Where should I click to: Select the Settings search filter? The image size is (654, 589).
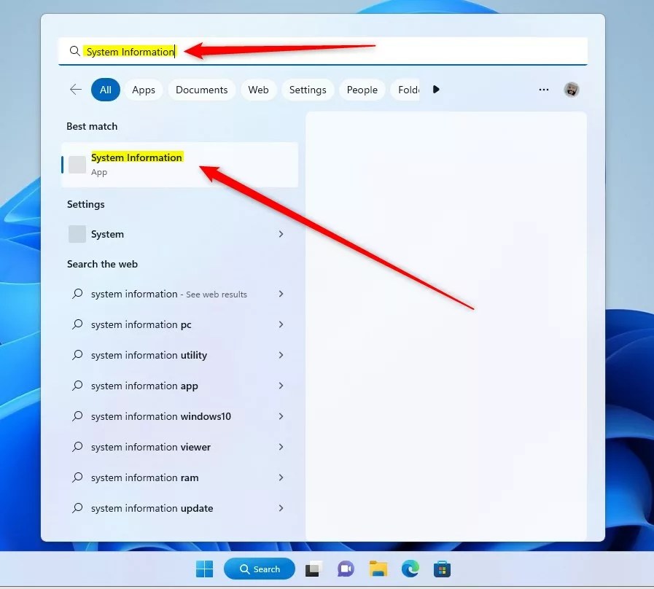pyautogui.click(x=307, y=89)
